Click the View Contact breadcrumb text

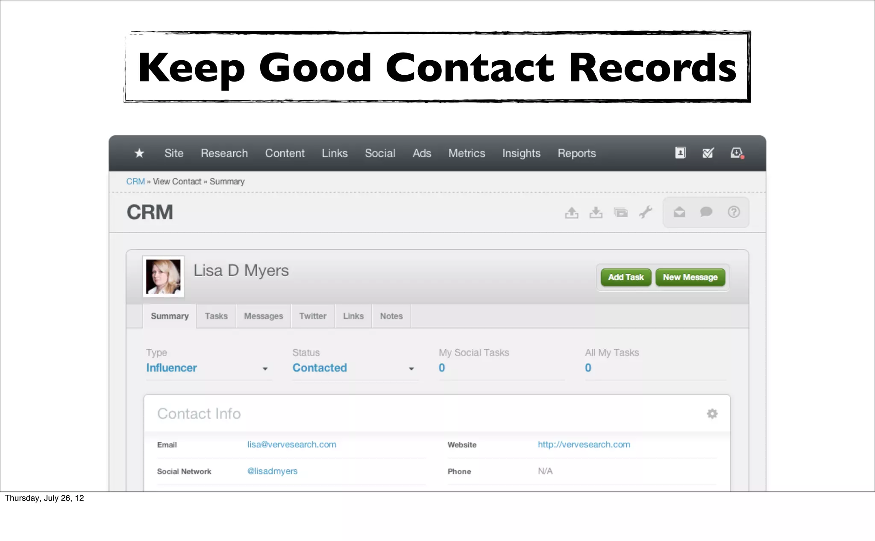(177, 181)
